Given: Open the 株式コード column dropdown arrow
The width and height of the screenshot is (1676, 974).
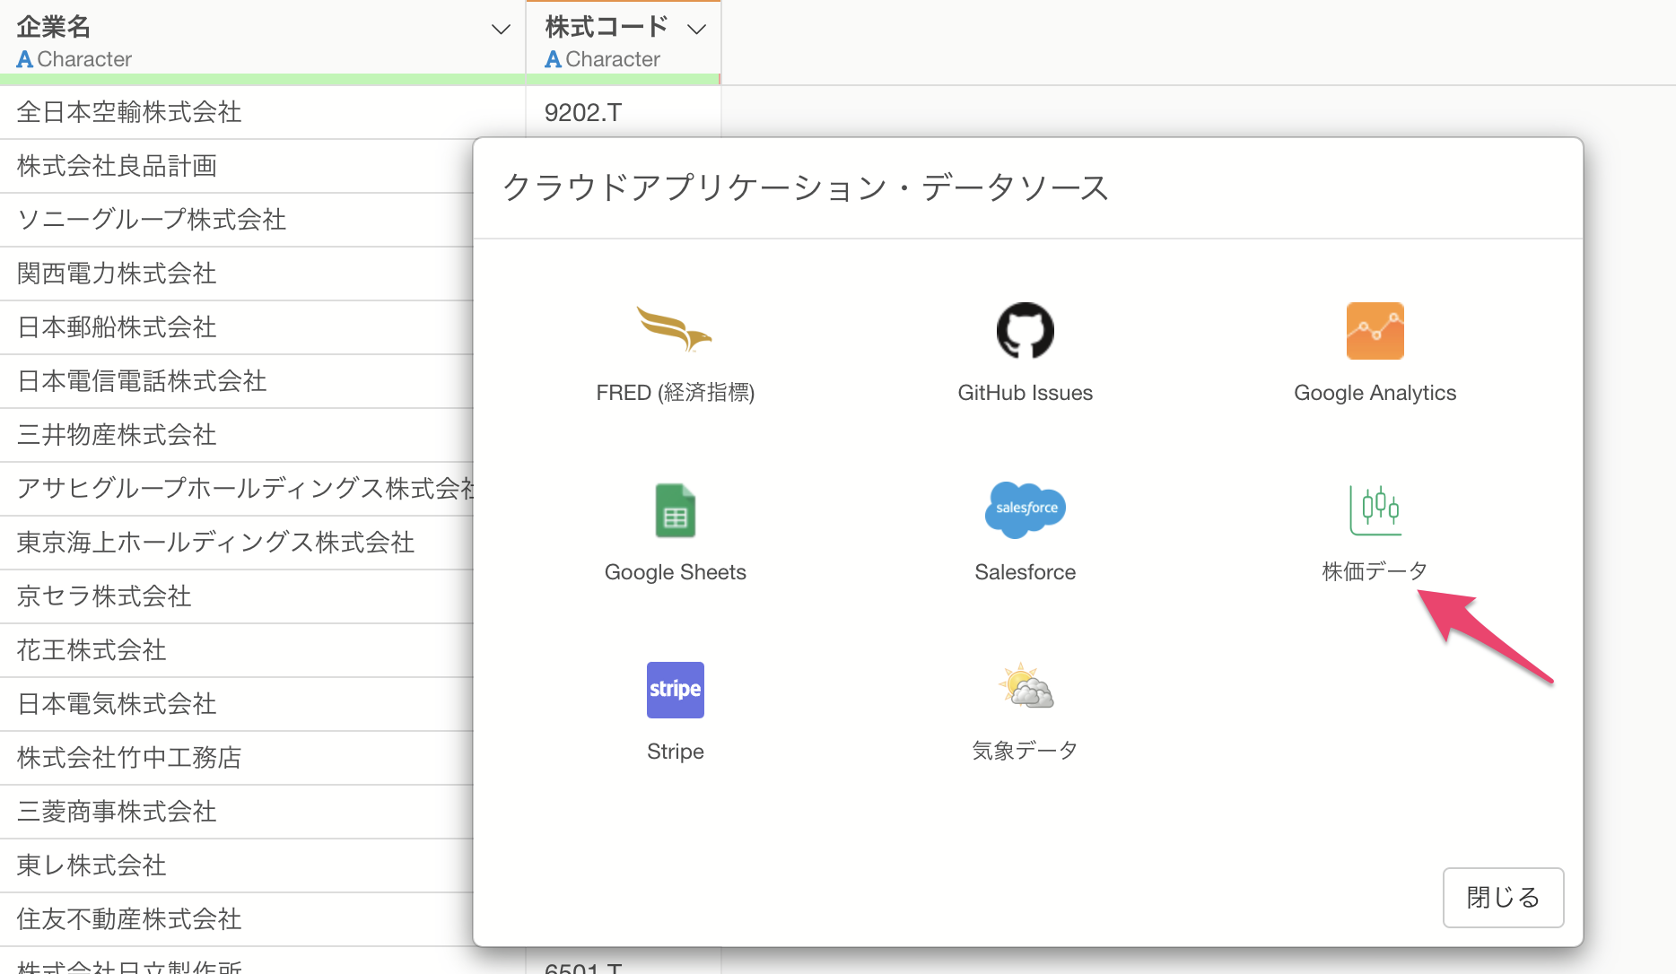Looking at the screenshot, I should (696, 30).
